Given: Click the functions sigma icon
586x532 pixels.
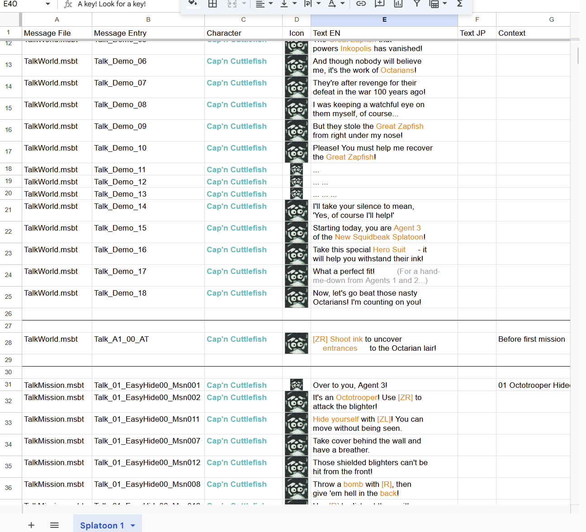Looking at the screenshot, I should 460,4.
